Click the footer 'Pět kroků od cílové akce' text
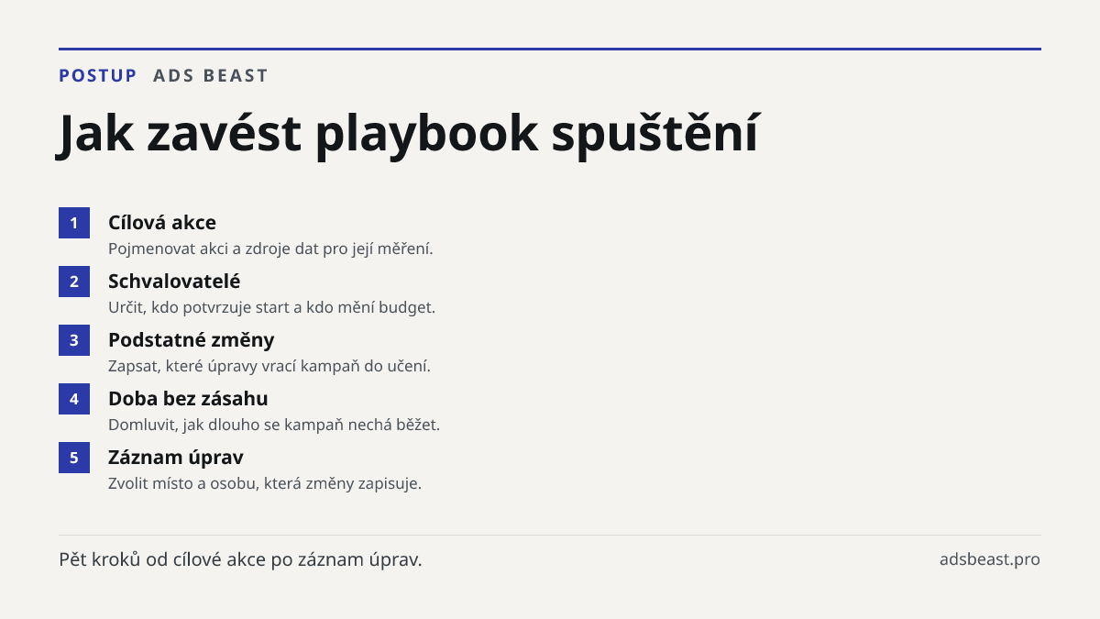Screen dimensions: 1100x619 click(240, 559)
